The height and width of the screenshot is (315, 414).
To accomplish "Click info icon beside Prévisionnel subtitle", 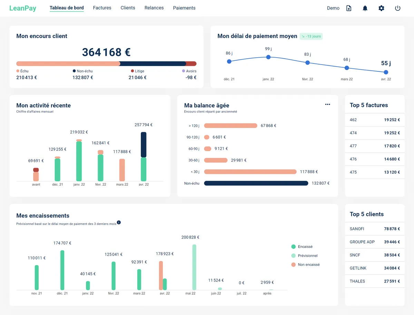I will 119,223.
